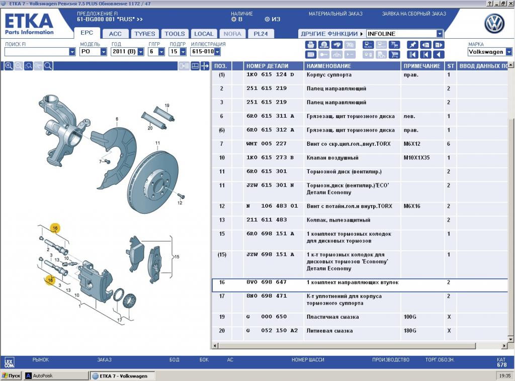Go to previous page with left page arrow icon
The image size is (515, 381).
tap(425, 45)
